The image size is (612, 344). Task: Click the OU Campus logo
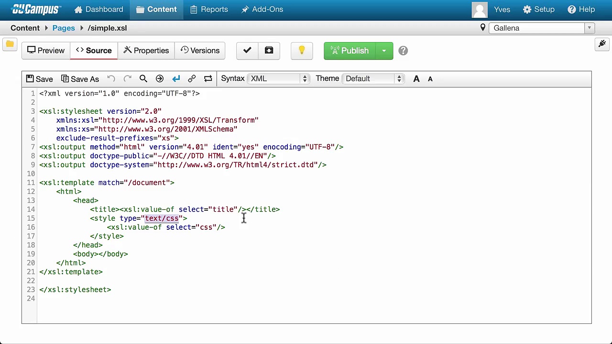click(x=36, y=10)
